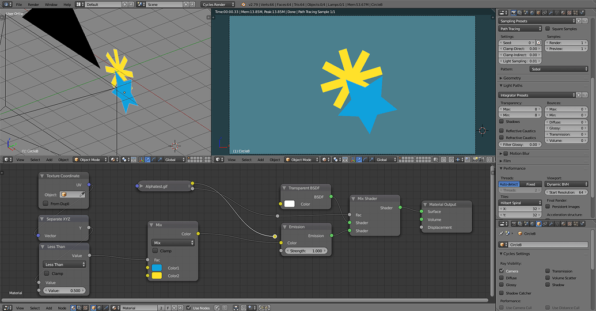Open Add menu in node editor header
The height and width of the screenshot is (311, 596).
[x=49, y=308]
